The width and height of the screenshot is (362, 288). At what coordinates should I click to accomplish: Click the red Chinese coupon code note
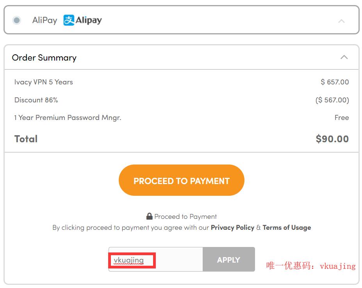tap(311, 266)
